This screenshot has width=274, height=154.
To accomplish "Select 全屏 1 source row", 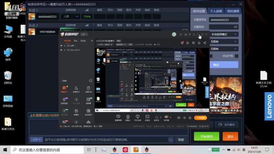I will click(76, 46).
